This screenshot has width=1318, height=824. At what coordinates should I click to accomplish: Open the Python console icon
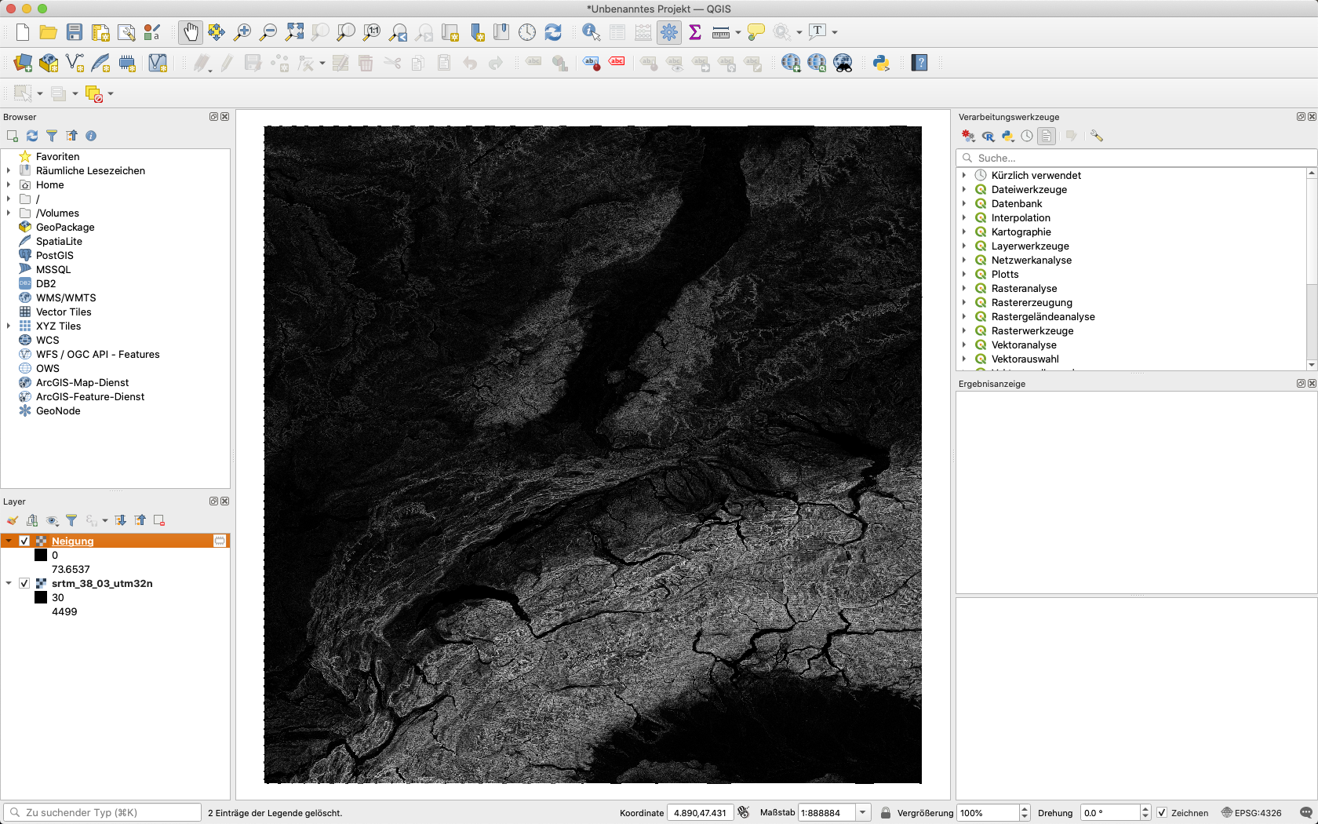881,63
